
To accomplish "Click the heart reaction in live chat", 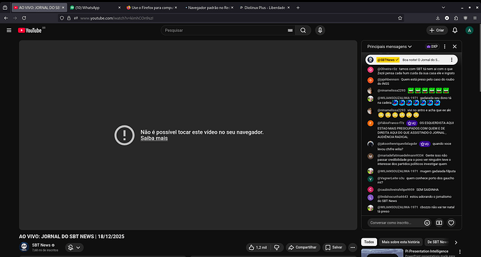I will (x=451, y=223).
